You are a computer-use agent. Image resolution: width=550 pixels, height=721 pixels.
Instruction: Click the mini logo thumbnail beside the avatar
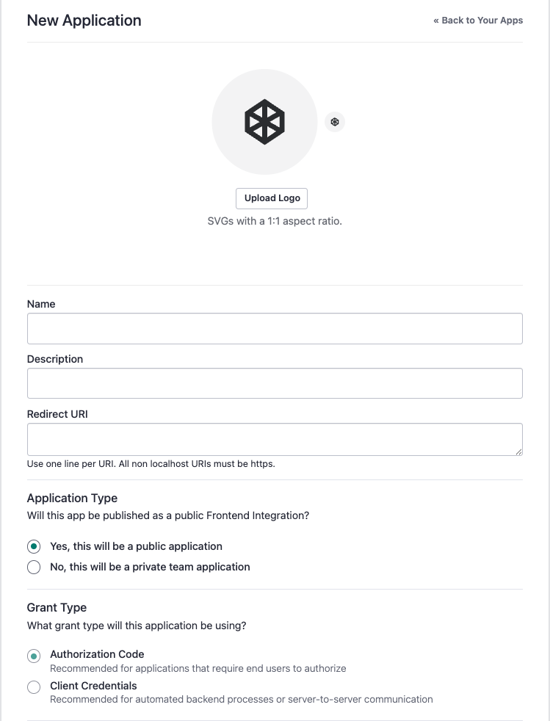335,122
